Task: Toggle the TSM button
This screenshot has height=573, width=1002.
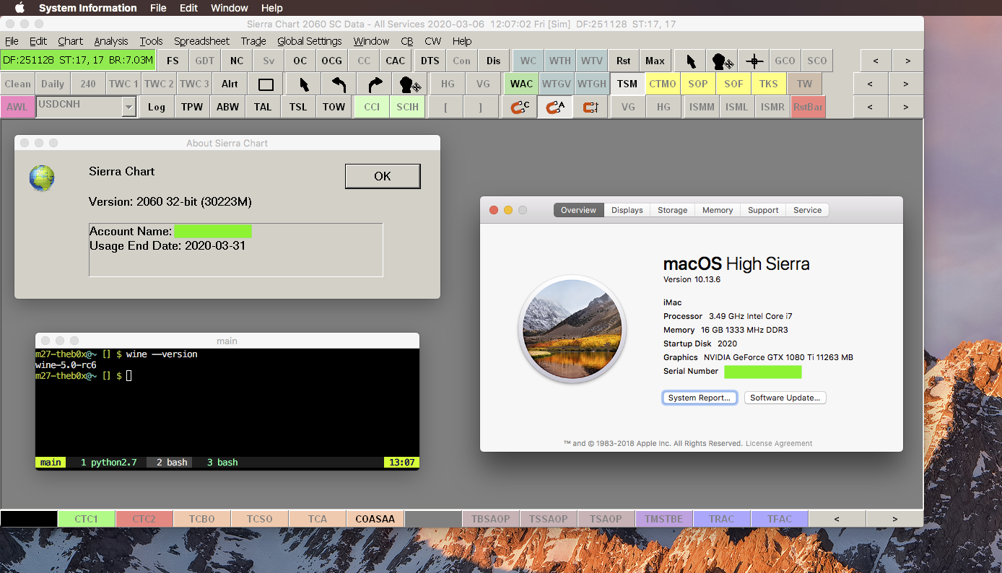Action: coord(627,84)
